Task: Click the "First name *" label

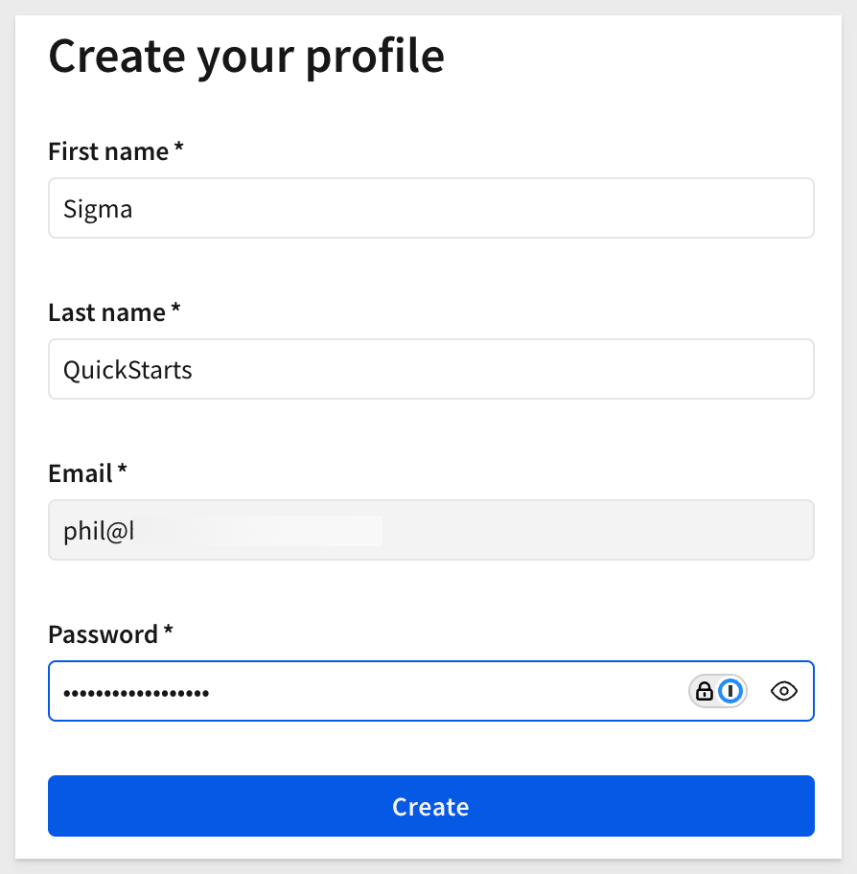Action: point(116,151)
